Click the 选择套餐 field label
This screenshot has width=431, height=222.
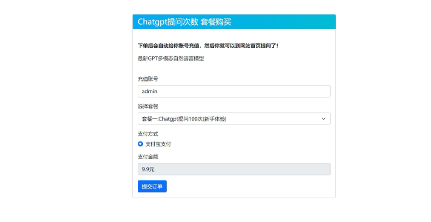148,106
